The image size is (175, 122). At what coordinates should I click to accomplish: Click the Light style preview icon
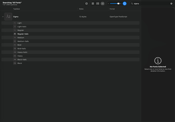15,23
